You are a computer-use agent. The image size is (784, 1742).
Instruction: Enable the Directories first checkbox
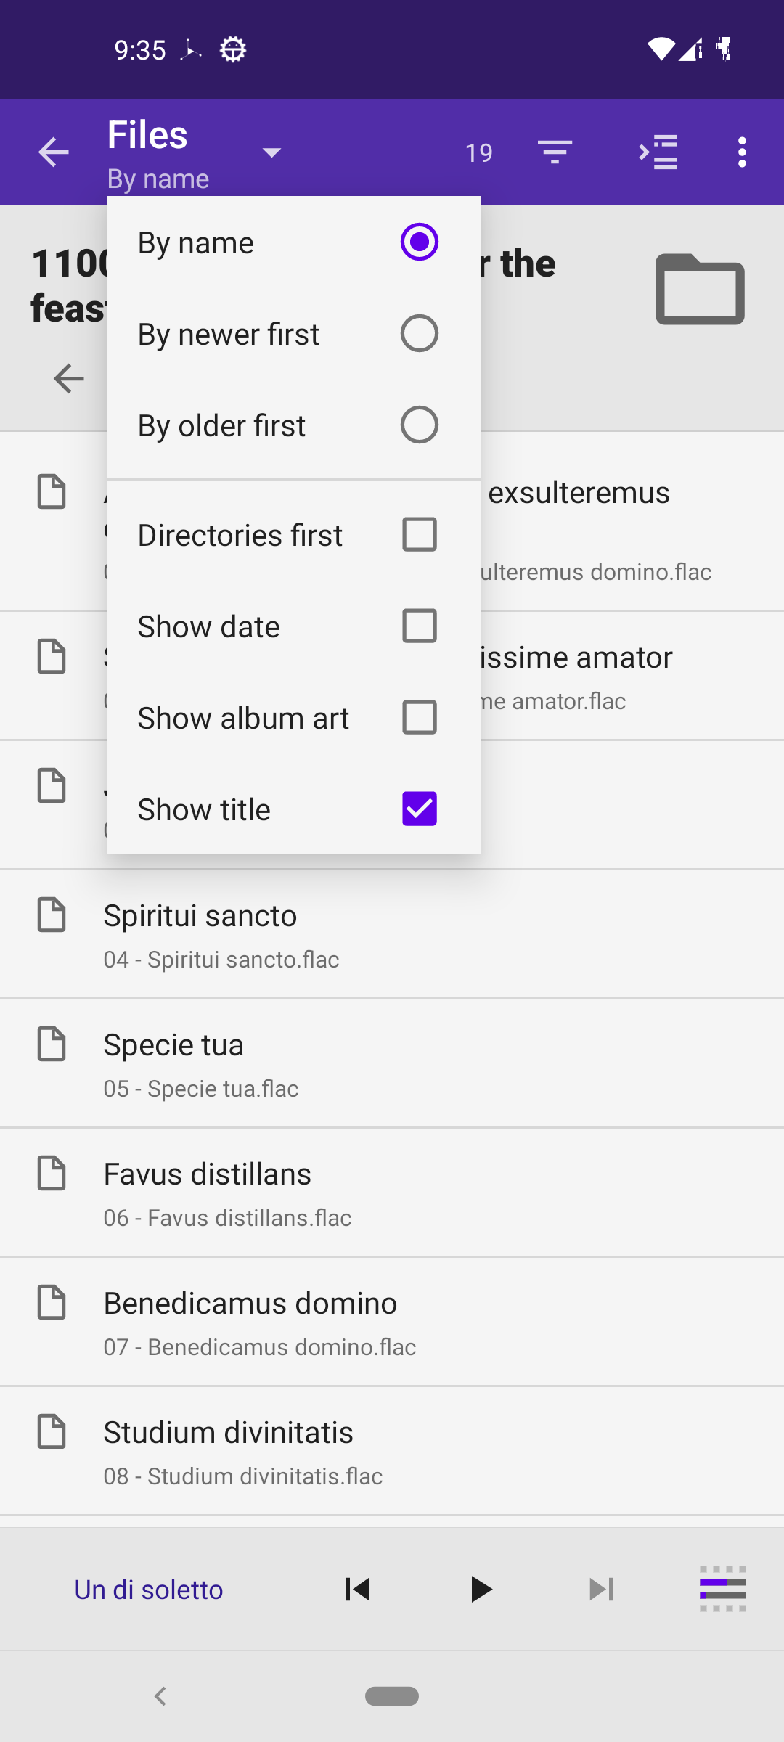coord(419,535)
